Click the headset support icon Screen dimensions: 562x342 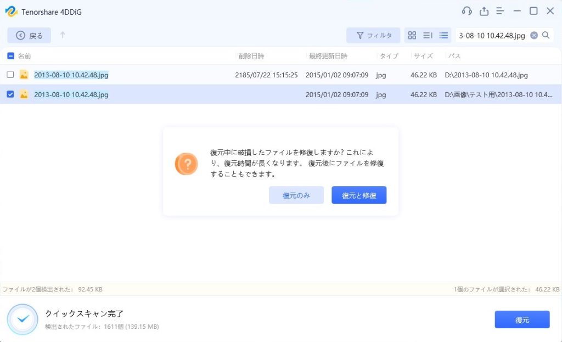(x=467, y=11)
